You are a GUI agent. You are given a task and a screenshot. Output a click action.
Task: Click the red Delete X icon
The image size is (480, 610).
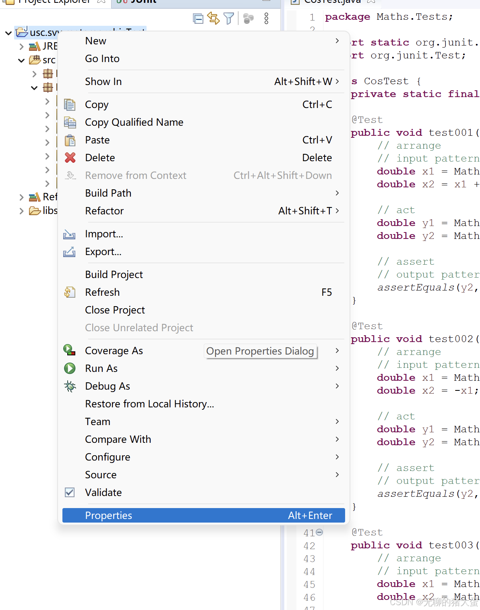[70, 158]
